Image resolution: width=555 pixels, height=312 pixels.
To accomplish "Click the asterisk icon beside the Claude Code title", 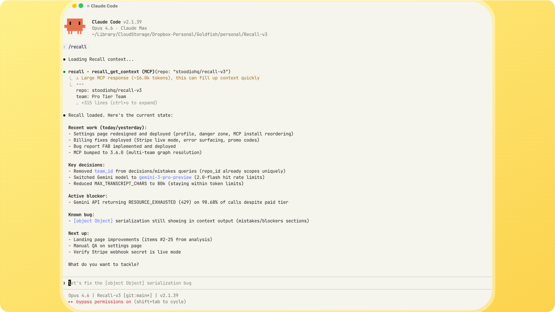I will tap(88, 6).
